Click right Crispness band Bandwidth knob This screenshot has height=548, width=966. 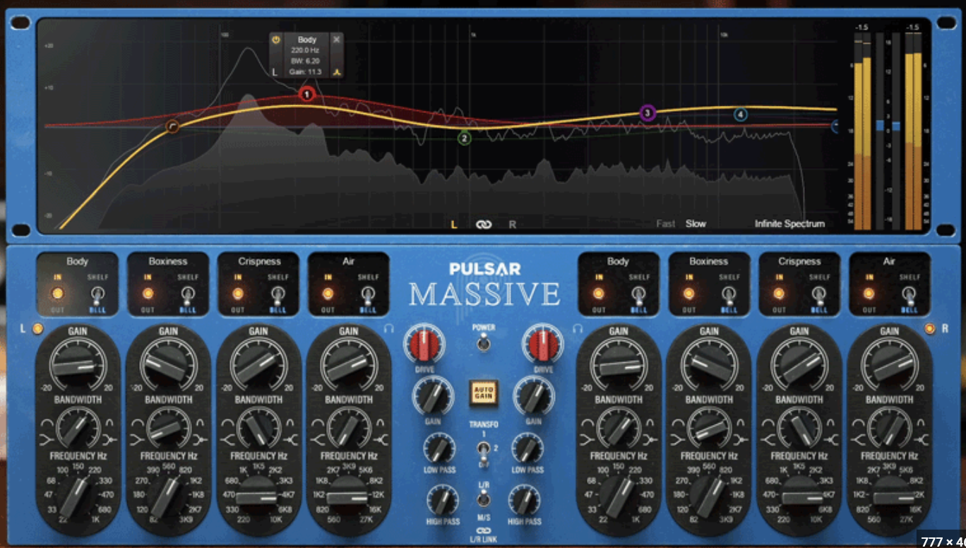(x=799, y=427)
